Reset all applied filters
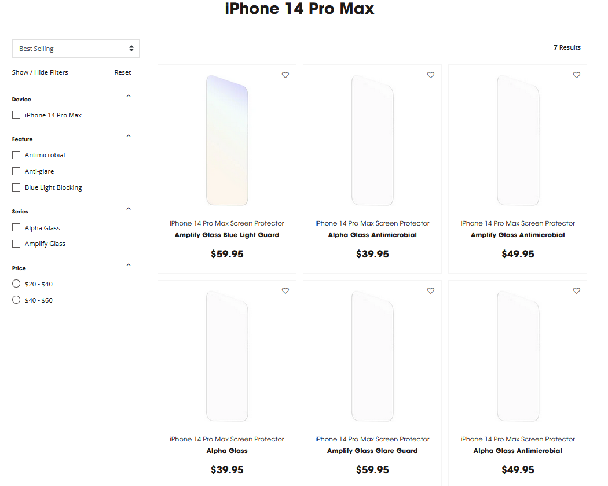The image size is (608, 486). 122,72
